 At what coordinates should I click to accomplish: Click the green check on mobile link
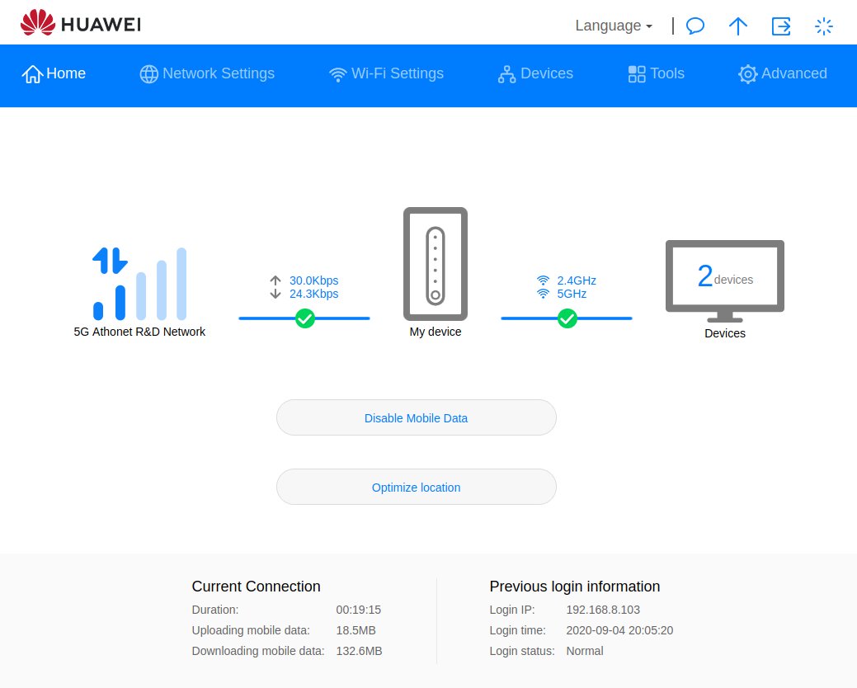tap(305, 318)
